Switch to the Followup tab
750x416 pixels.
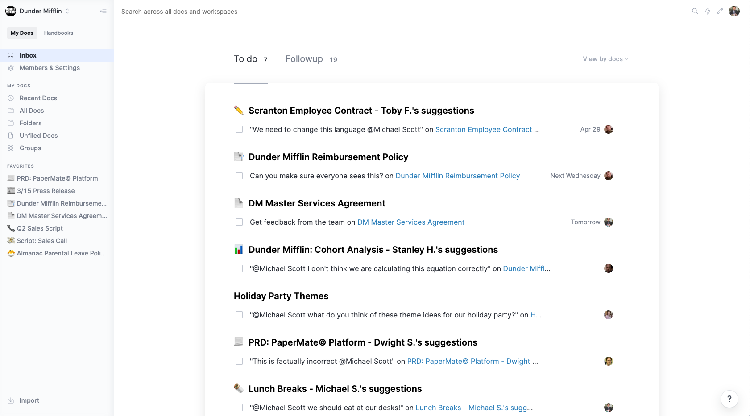pyautogui.click(x=304, y=59)
